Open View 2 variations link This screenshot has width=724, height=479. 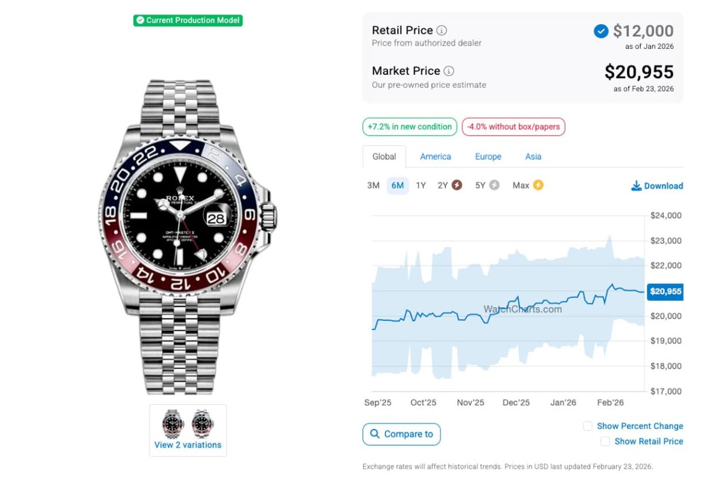pos(188,445)
